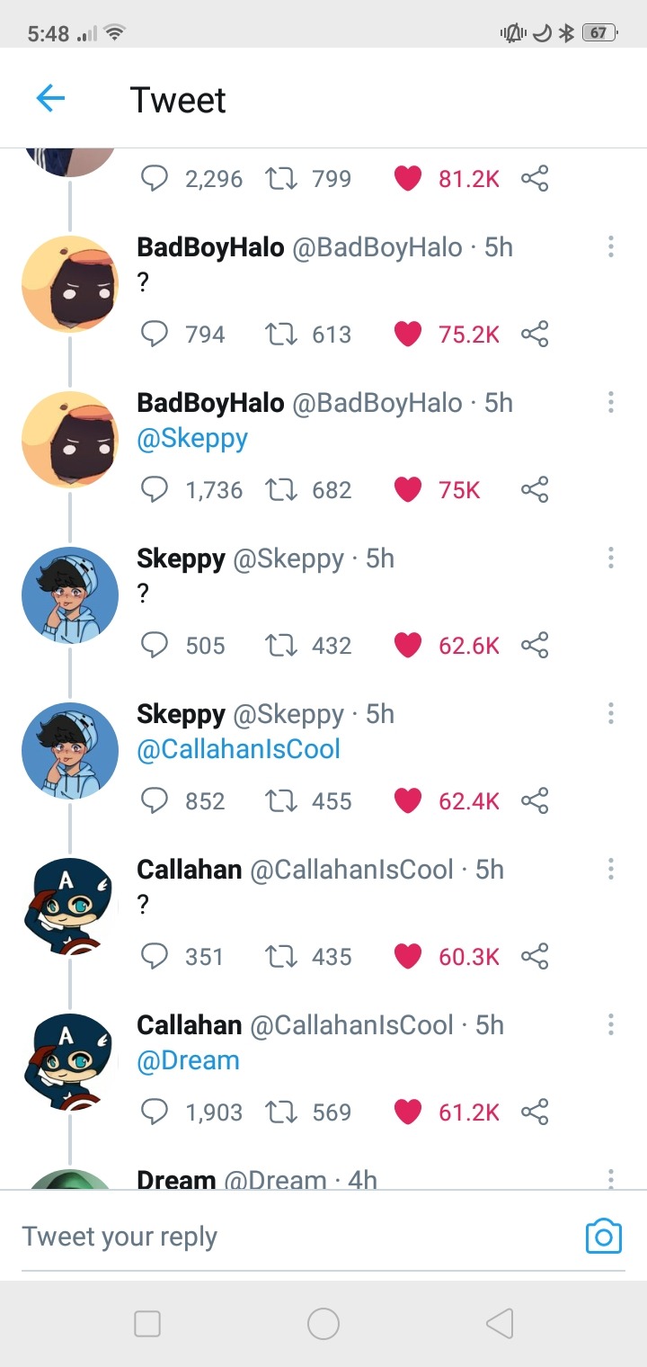Screen dimensions: 647x1367
Task: Open camera icon in reply bar
Action: pos(603,1237)
